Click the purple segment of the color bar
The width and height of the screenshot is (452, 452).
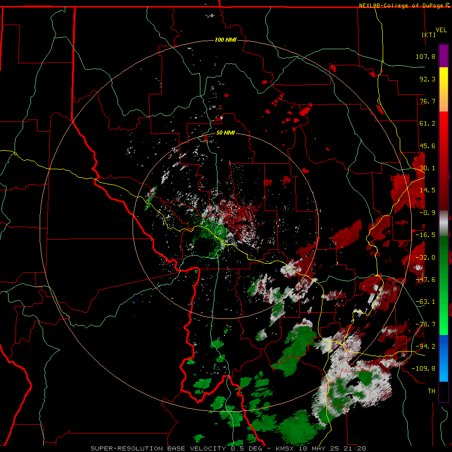pos(443,56)
